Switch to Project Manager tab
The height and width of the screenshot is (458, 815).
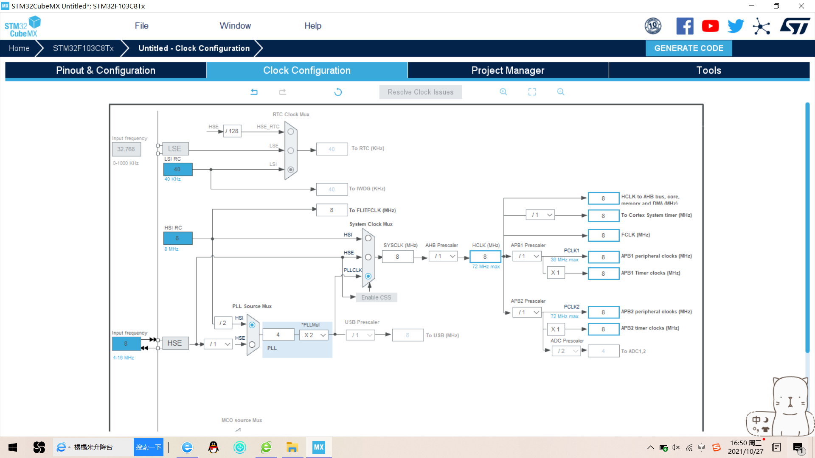coord(508,70)
